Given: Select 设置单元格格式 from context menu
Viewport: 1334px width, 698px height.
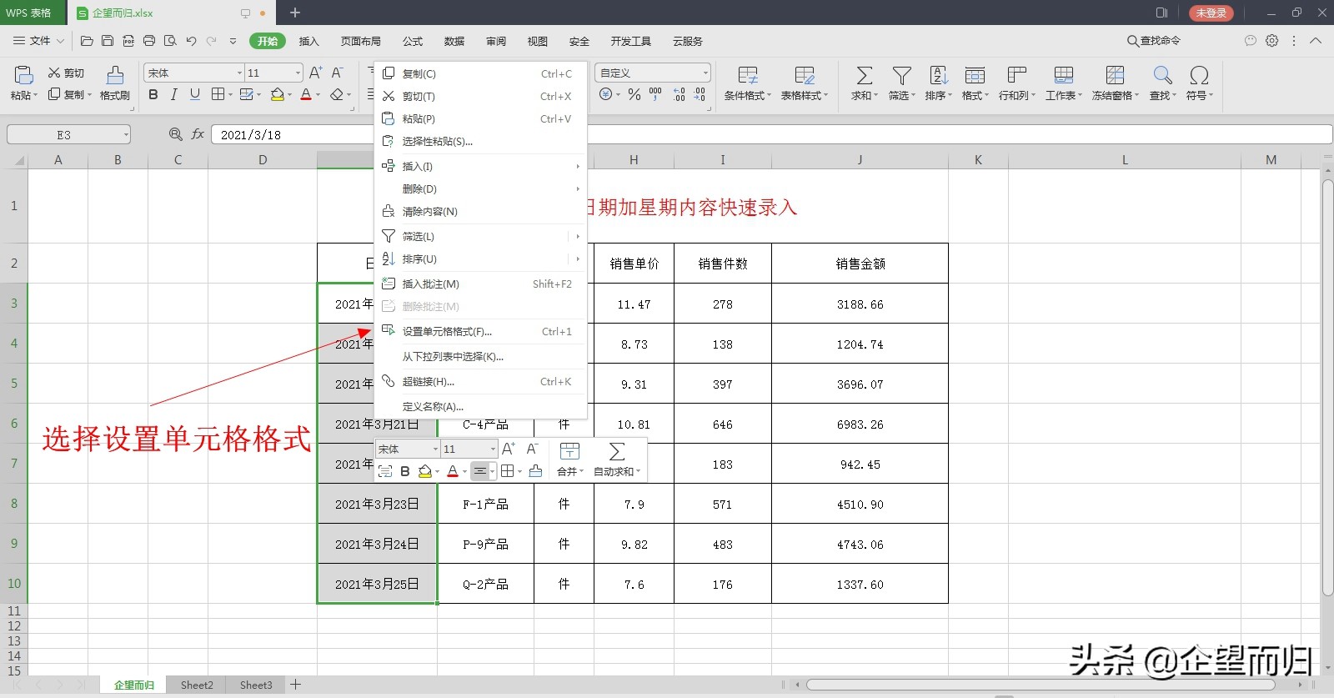Looking at the screenshot, I should (447, 332).
